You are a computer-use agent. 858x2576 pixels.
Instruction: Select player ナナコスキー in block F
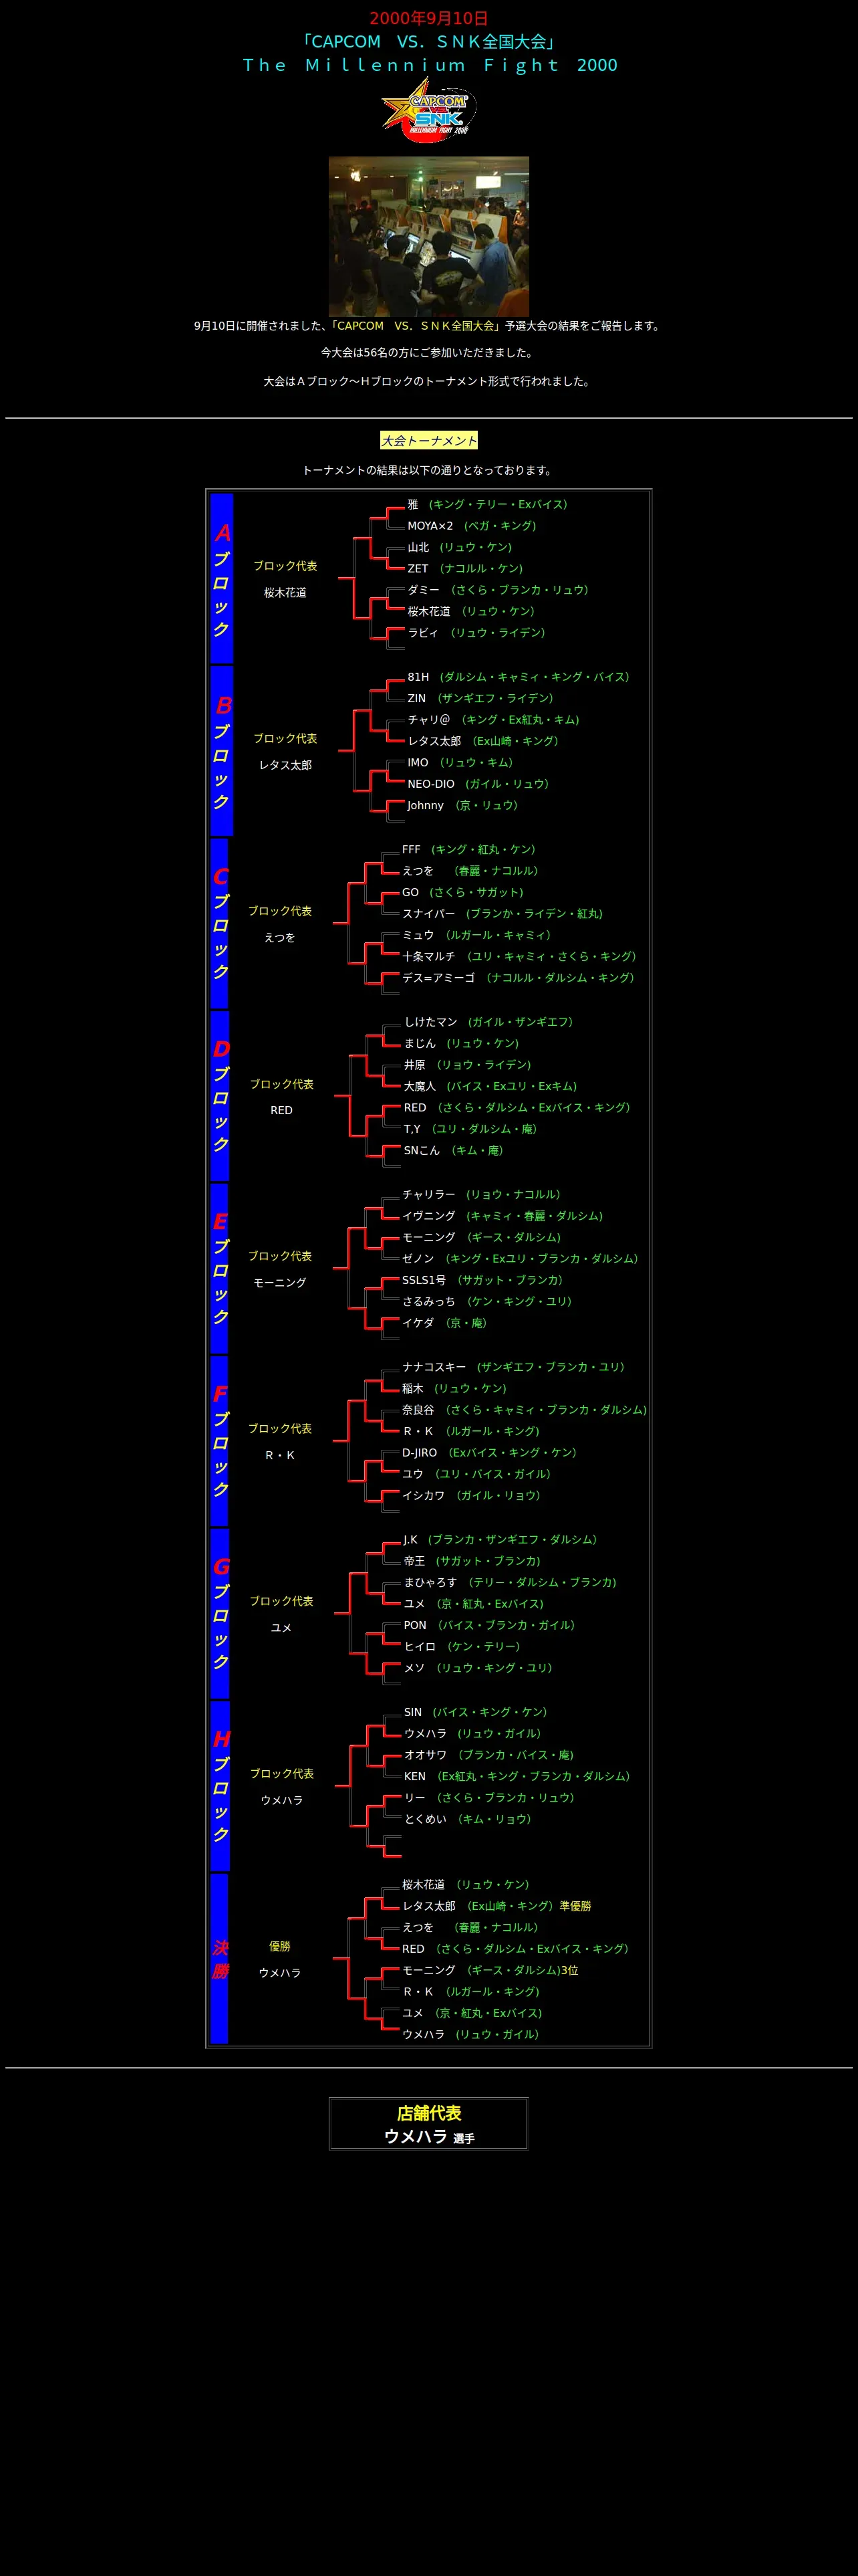coord(434,1367)
